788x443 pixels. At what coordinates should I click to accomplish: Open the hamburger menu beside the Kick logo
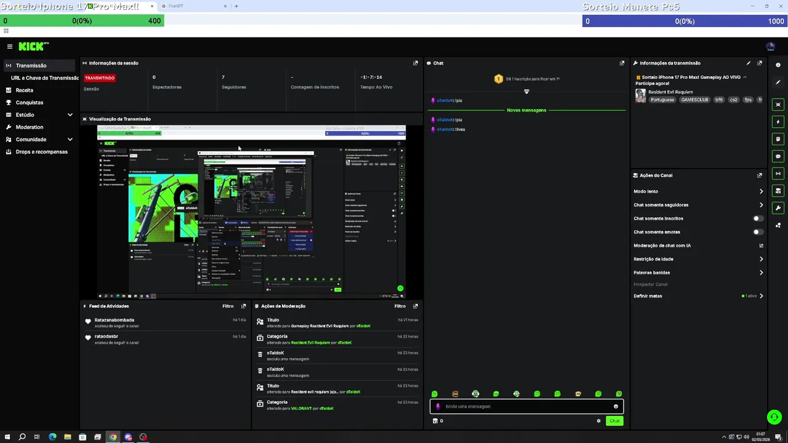(x=9, y=46)
